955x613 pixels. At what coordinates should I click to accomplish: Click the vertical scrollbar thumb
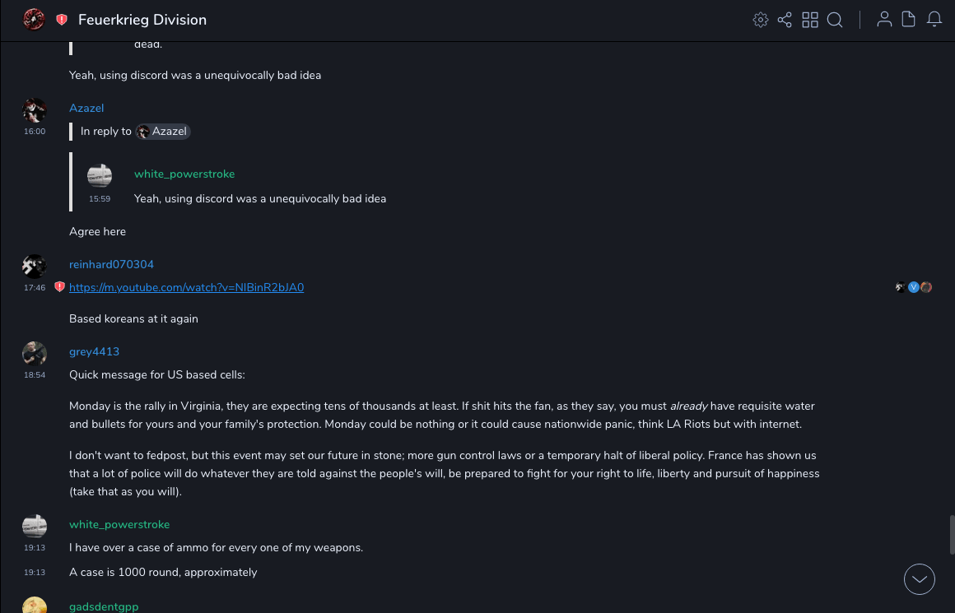pyautogui.click(x=952, y=535)
